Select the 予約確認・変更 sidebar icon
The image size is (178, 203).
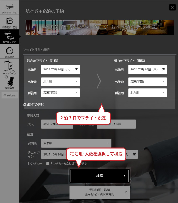coord(9,23)
